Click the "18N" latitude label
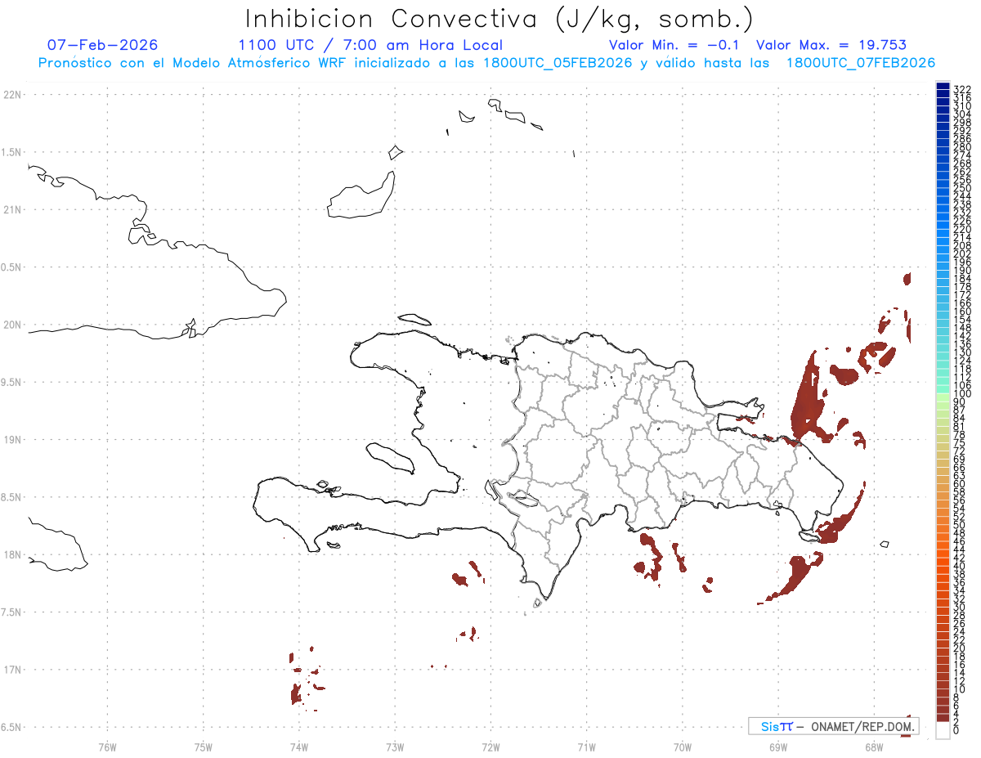This screenshot has width=981, height=758. (x=12, y=555)
